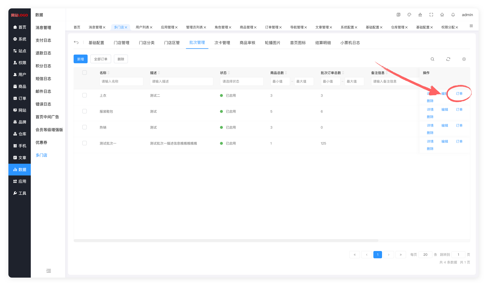Open the notification bell
Image resolution: width=487 pixels, height=286 pixels.
tap(453, 15)
